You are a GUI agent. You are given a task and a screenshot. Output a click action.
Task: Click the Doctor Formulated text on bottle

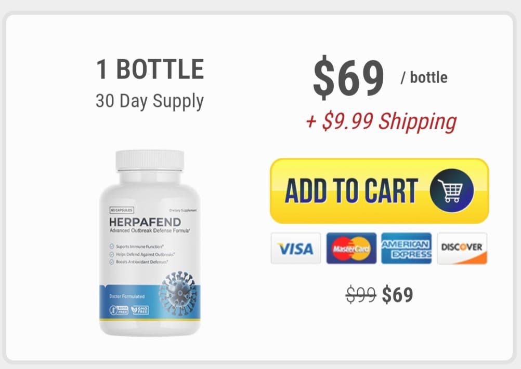[127, 296]
